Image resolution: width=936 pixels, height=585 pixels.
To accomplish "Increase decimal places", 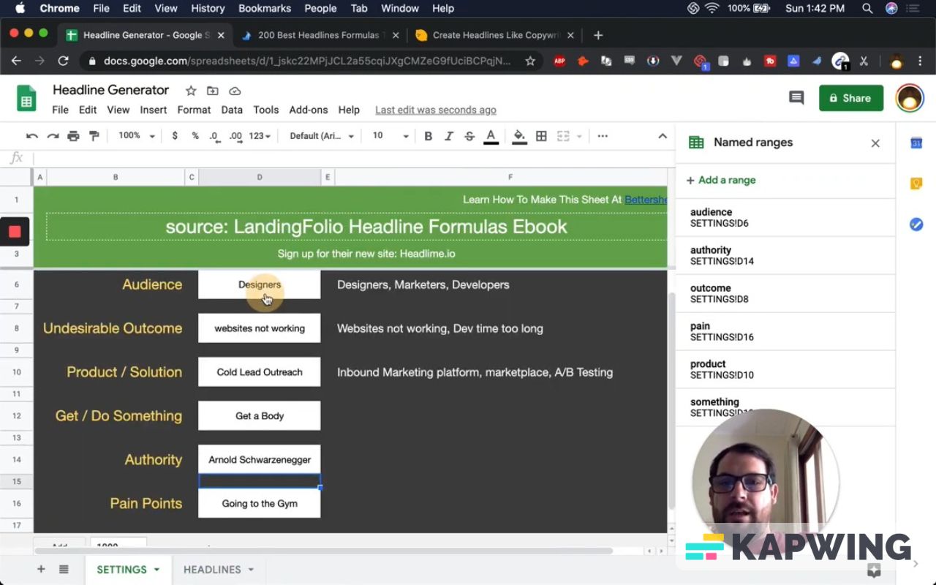I will (x=235, y=136).
